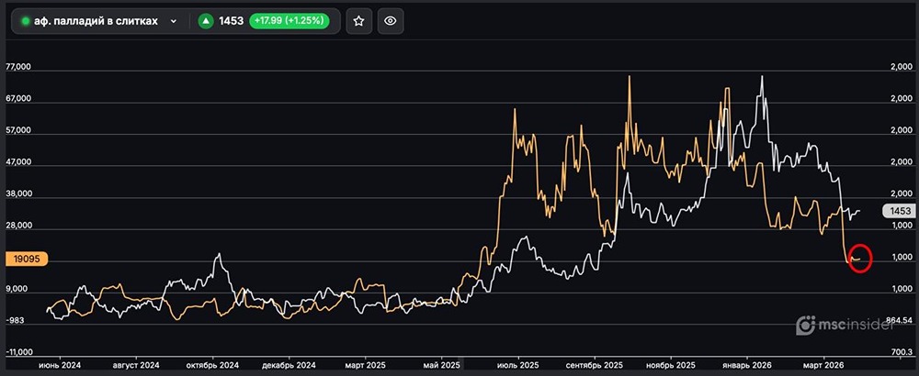919x376 pixels.
Task: Toggle visibility with the eye icon button
Action: (x=391, y=21)
